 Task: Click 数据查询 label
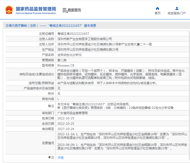pyautogui.click(x=74, y=10)
